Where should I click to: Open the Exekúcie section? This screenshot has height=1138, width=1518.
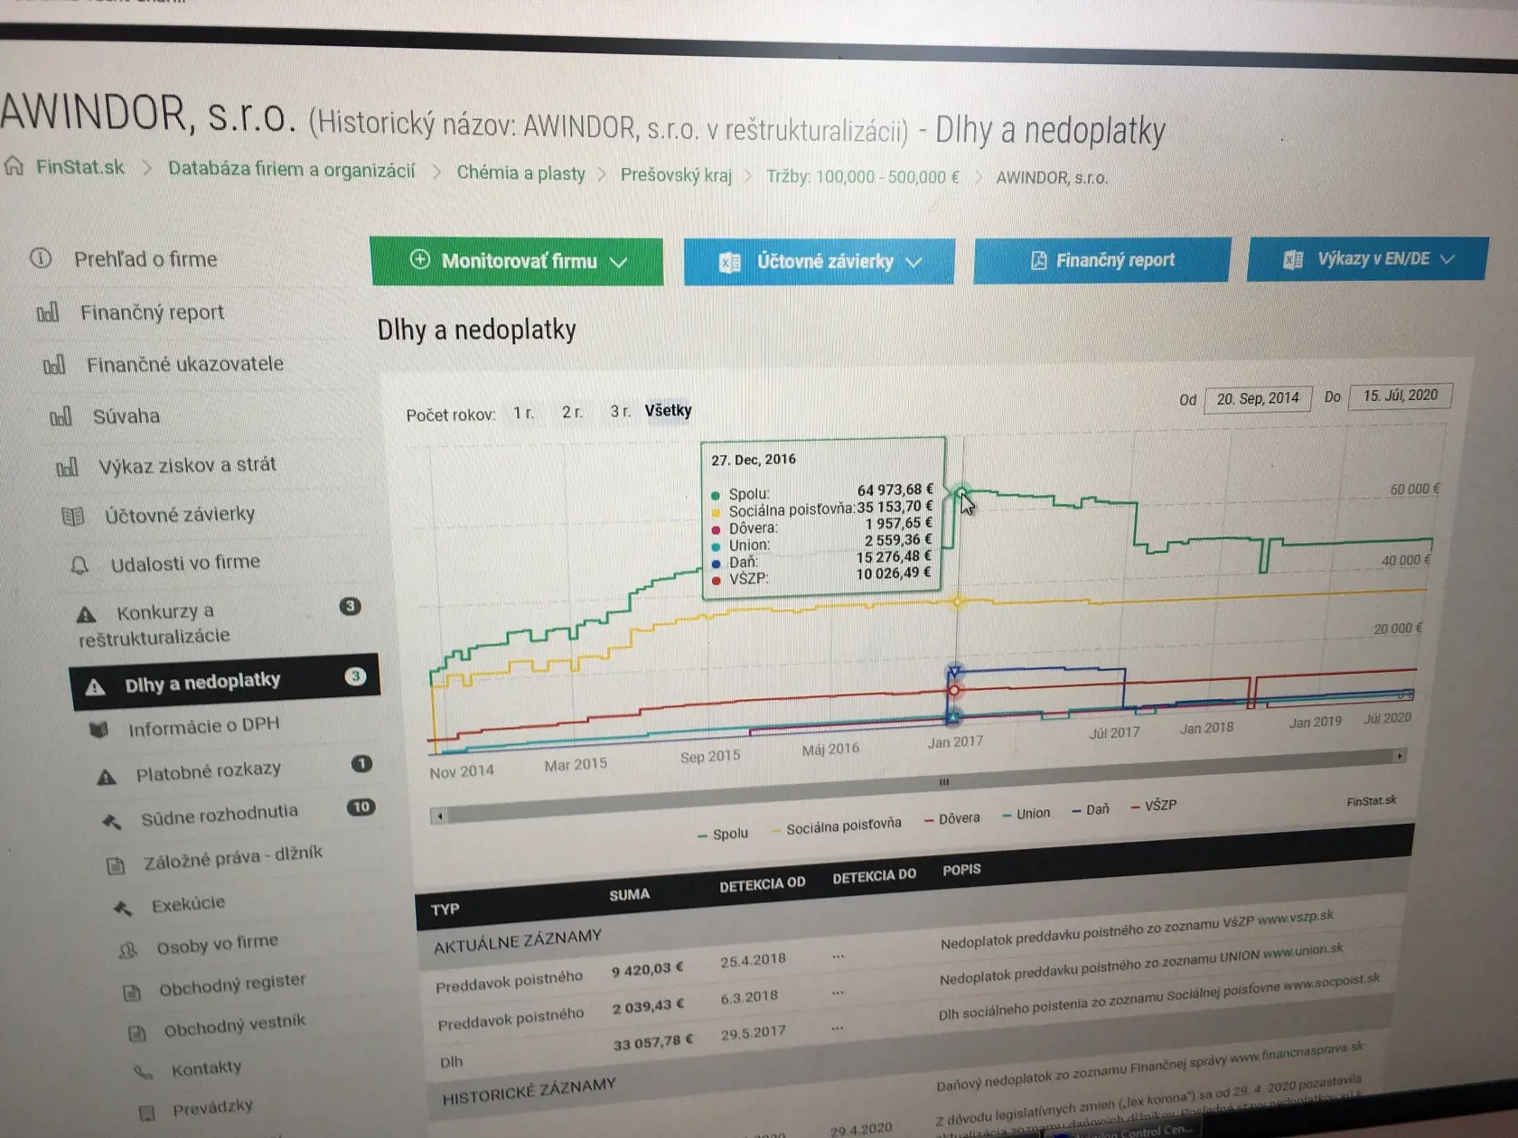coord(188,904)
